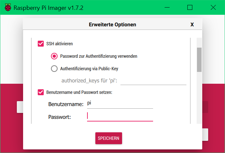225x153 pixels.
Task: Select Password zur Authentifizierung verwenden radio button
Action: click(54, 56)
